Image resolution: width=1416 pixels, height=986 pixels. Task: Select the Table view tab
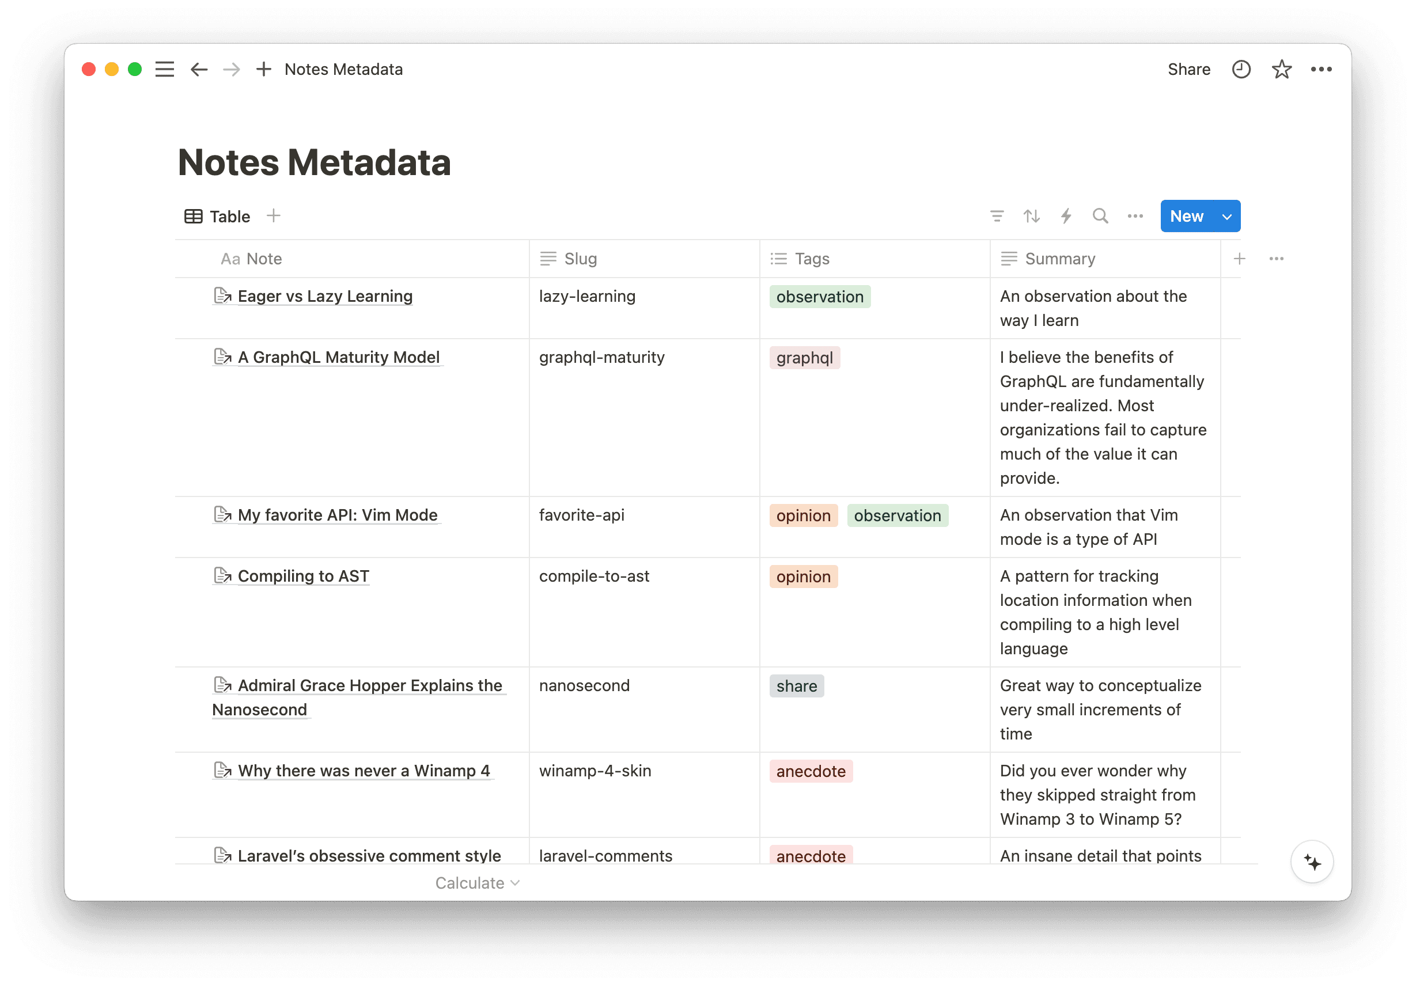click(218, 217)
